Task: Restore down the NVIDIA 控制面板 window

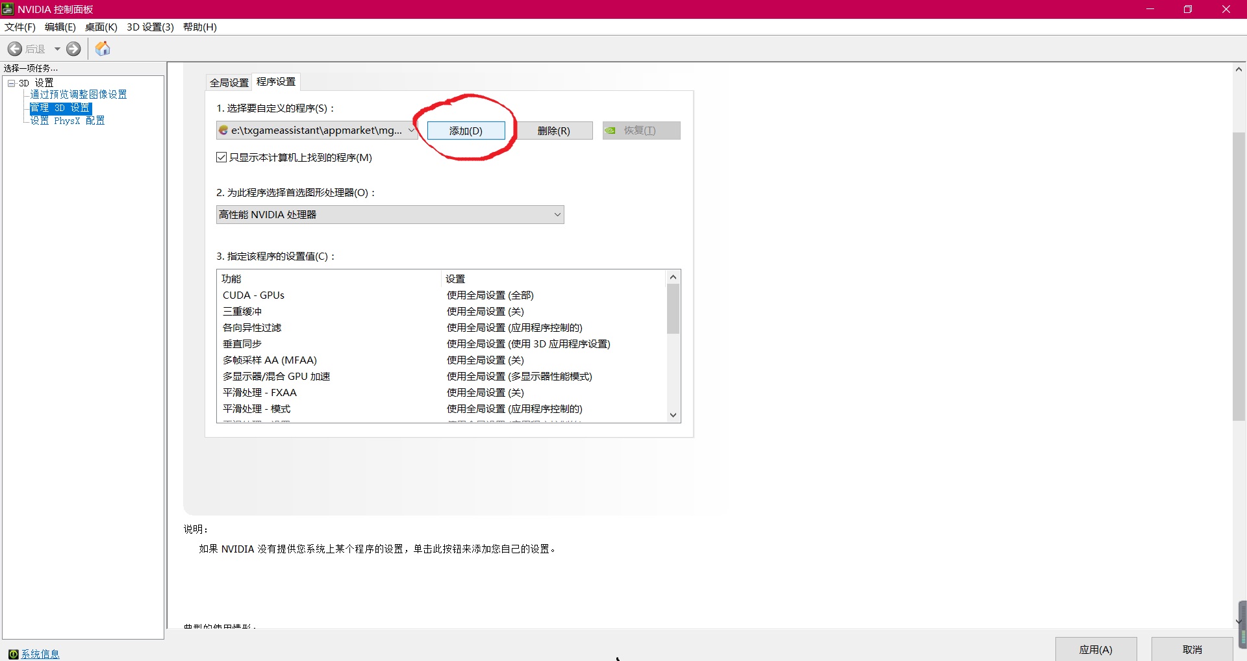Action: point(1188,9)
